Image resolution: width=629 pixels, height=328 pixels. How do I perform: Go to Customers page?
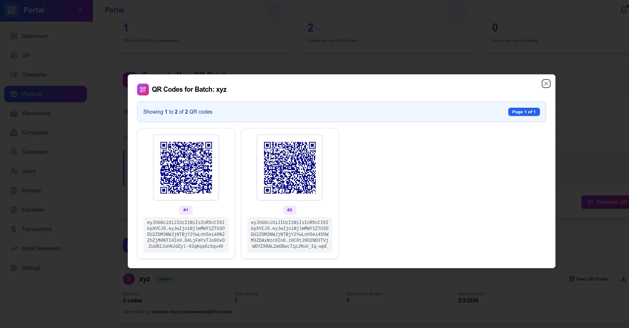pyautogui.click(x=45, y=152)
